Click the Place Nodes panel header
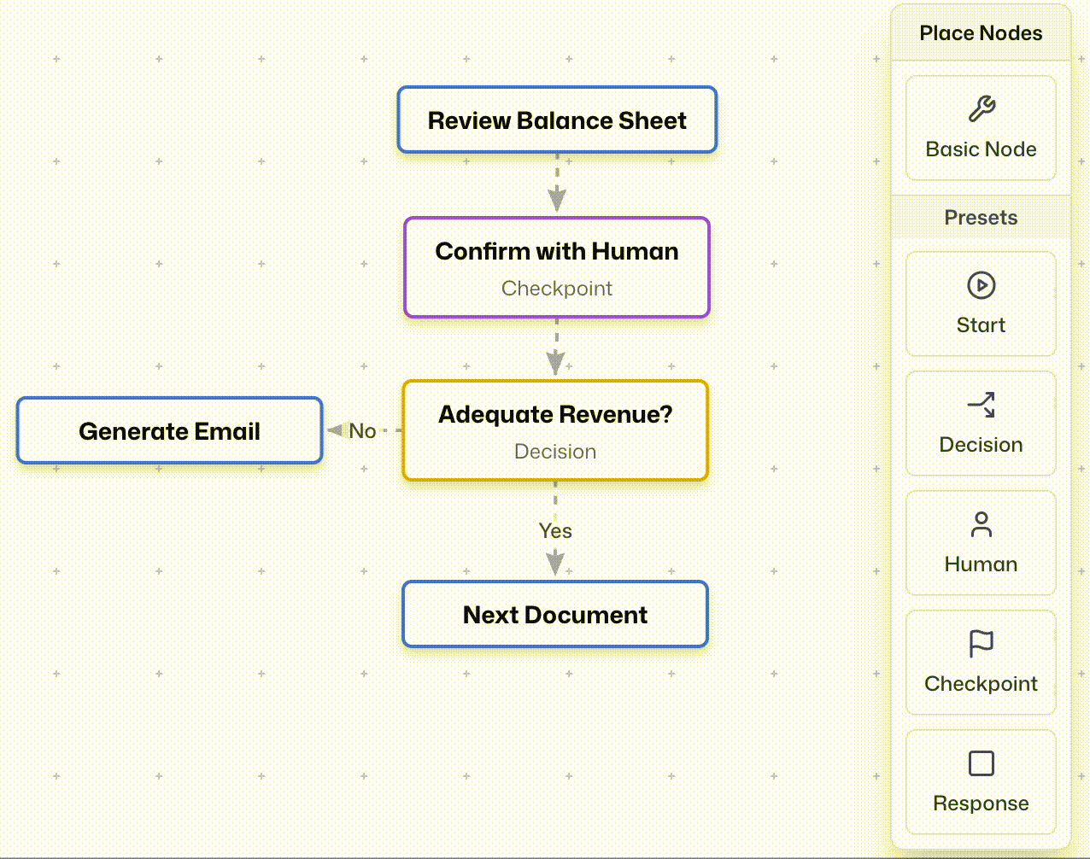The image size is (1090, 859). [981, 33]
